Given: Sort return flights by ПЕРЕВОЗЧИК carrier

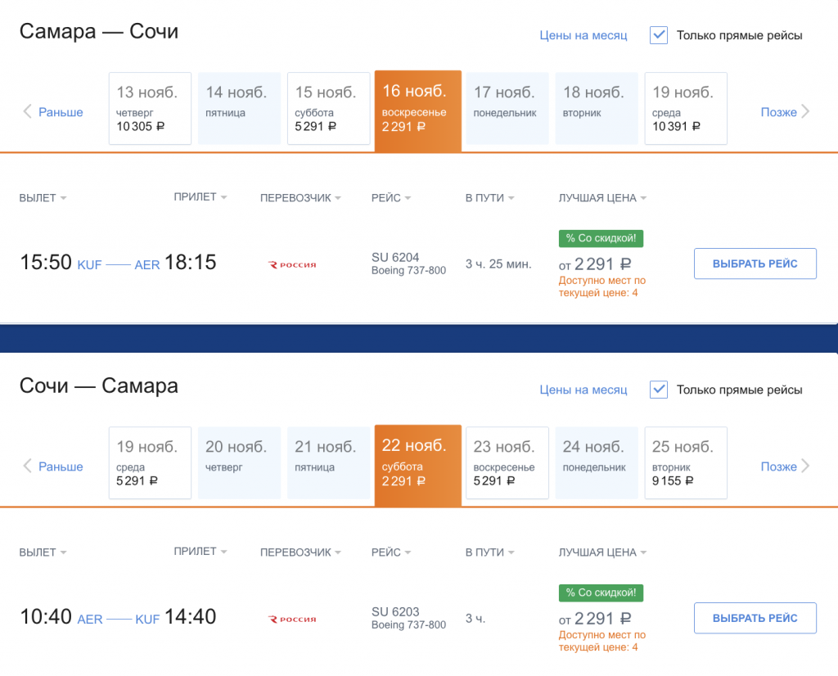Looking at the screenshot, I should point(300,552).
